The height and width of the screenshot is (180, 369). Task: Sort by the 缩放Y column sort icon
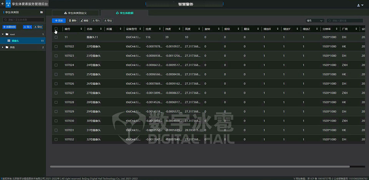pos(298,29)
